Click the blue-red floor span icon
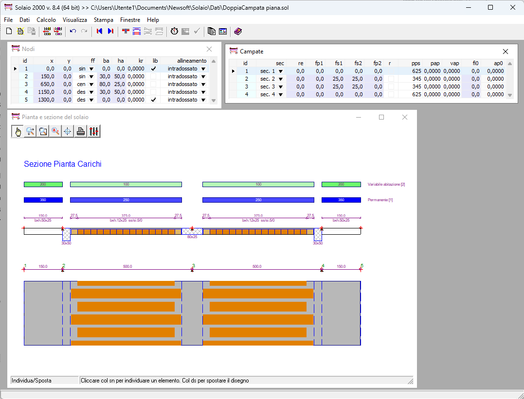This screenshot has height=399, width=524. pos(137,32)
